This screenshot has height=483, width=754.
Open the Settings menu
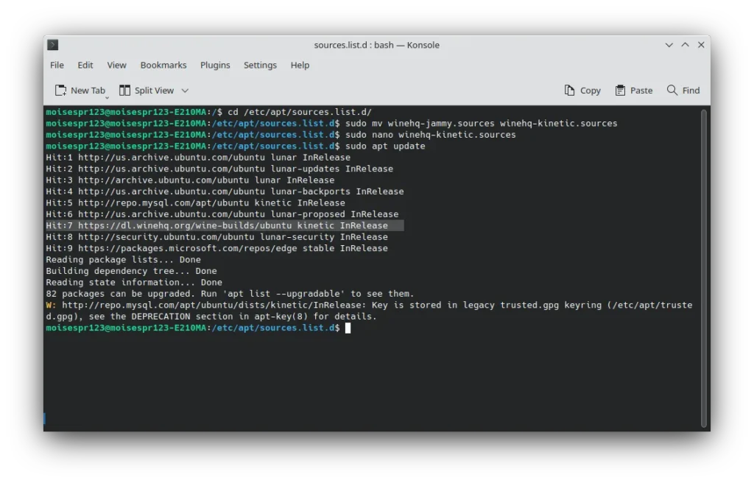(260, 65)
